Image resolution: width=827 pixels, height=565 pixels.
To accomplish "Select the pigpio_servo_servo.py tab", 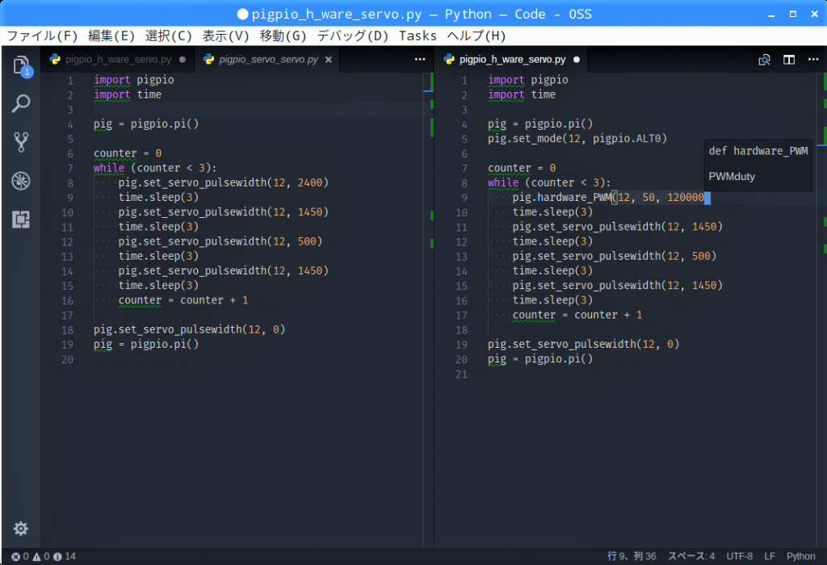I will pos(268,60).
